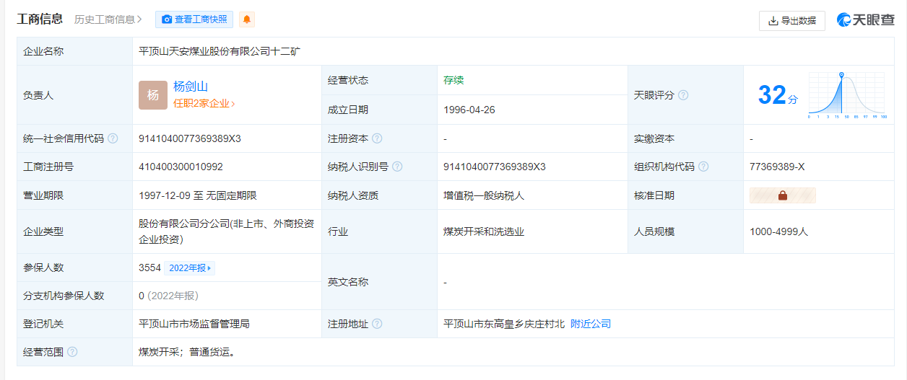Click help icon next to 注册资本
Viewport: 907px width, 380px height.
click(377, 138)
